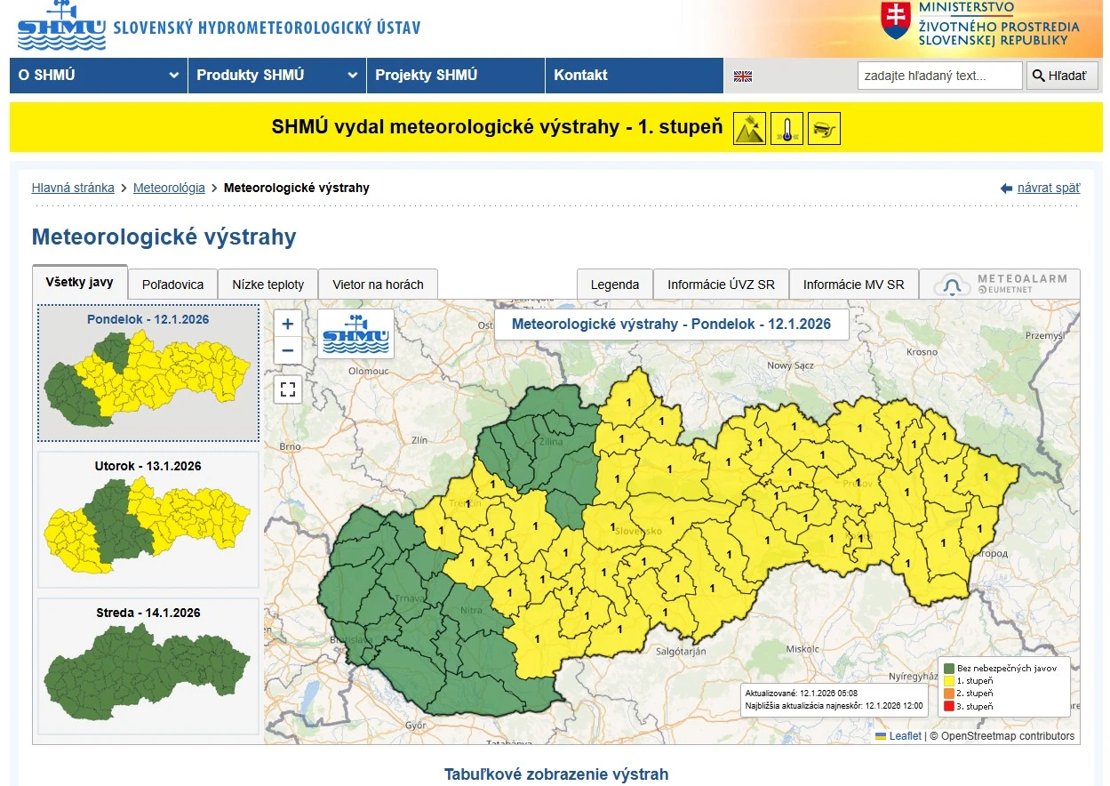
Task: Zoom in on the warnings map
Action: (x=287, y=324)
